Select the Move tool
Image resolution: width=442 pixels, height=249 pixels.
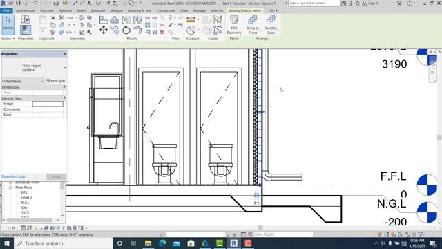[x=104, y=30]
